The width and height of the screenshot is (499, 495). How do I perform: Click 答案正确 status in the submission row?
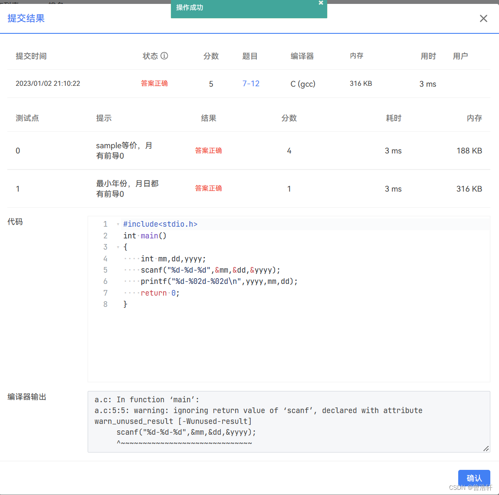point(154,84)
